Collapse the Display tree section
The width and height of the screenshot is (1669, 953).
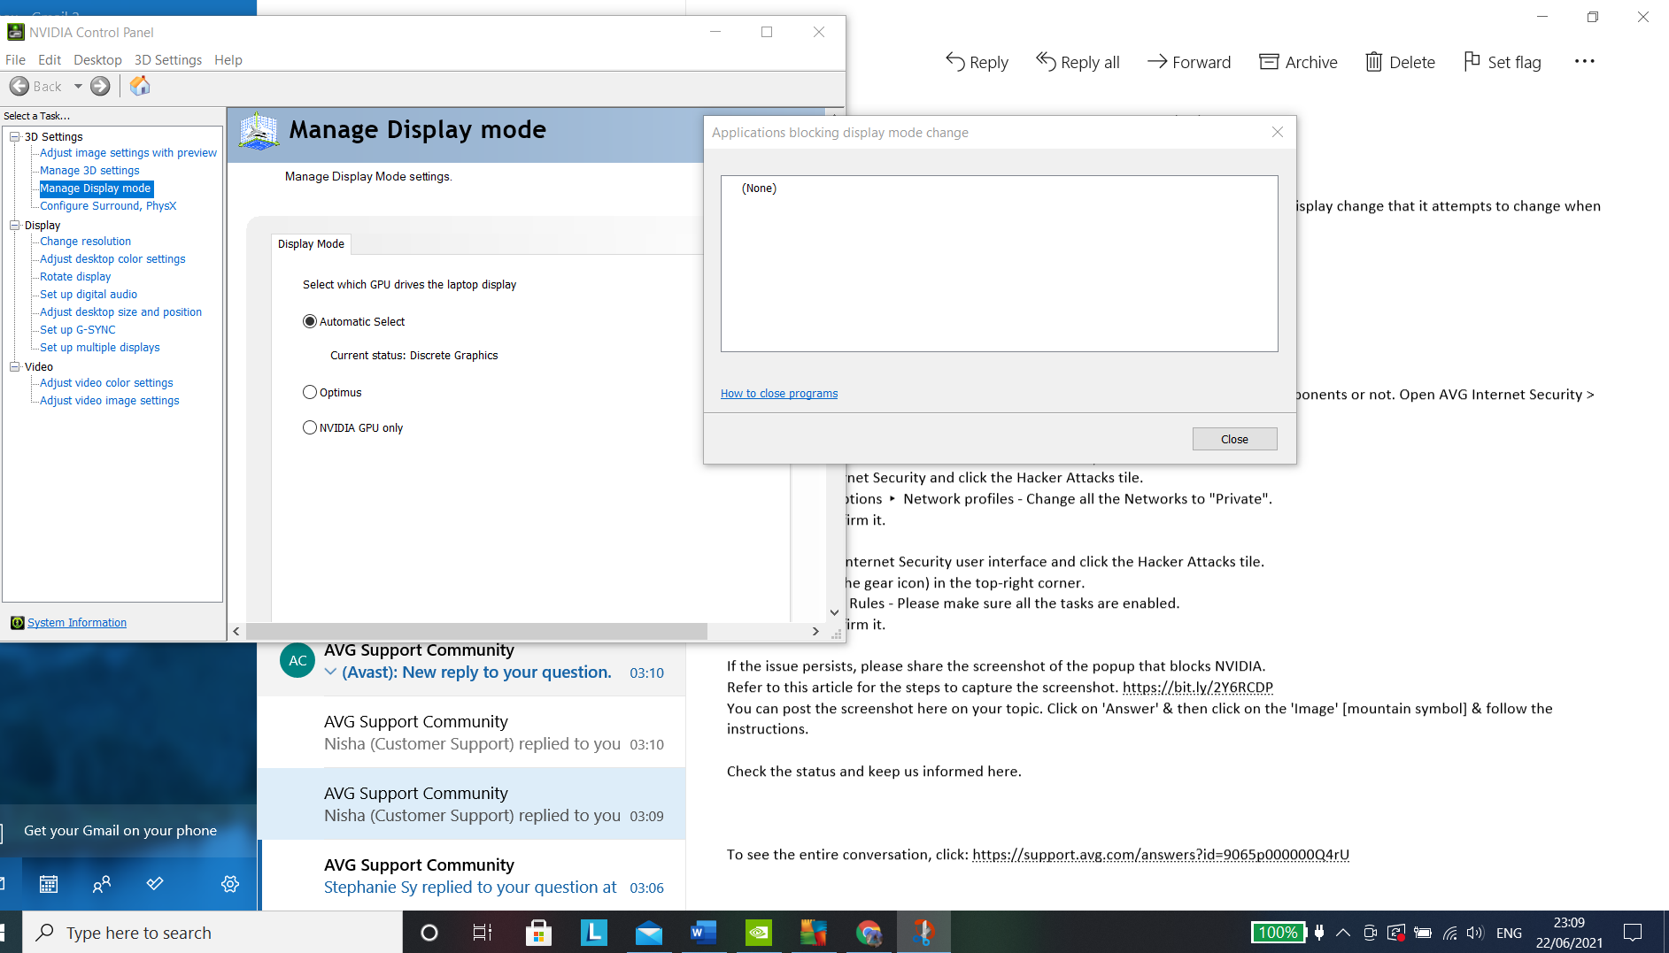click(13, 225)
